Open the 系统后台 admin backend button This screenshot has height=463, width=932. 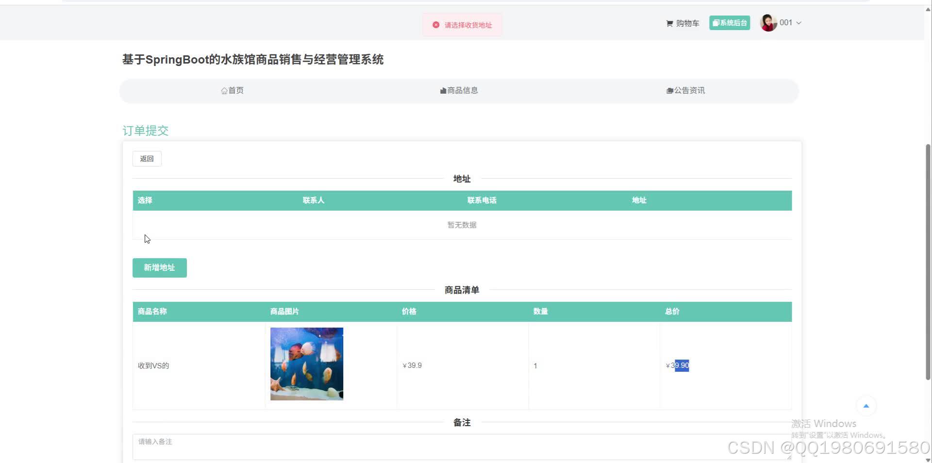tap(730, 23)
